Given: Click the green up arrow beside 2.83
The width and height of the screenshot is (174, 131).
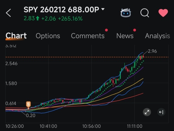Looking at the screenshot, I should (38, 18).
